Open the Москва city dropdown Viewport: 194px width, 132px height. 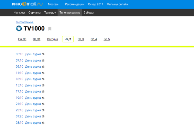tap(53, 4)
